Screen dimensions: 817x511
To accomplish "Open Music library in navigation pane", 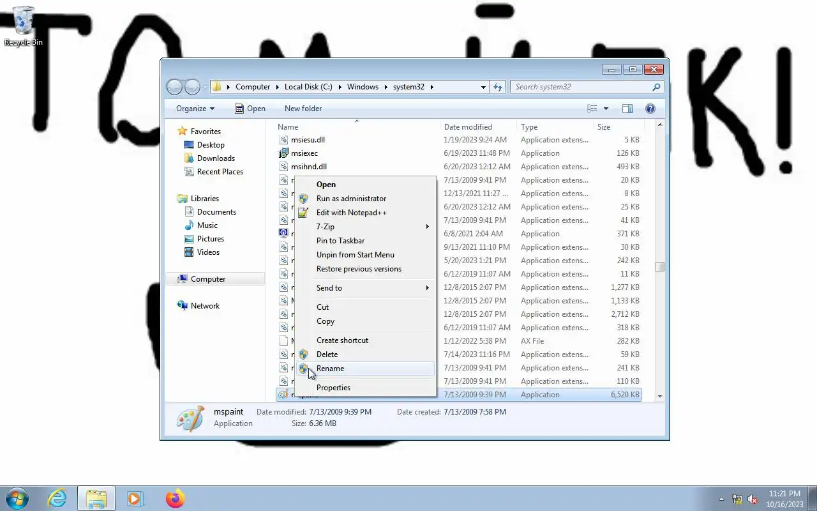I will 207,225.
